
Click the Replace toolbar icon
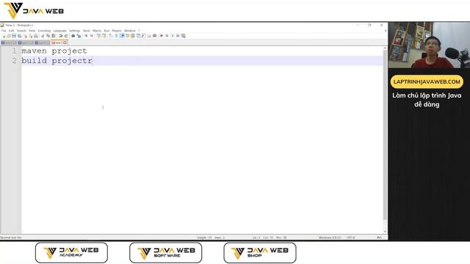(79, 36)
